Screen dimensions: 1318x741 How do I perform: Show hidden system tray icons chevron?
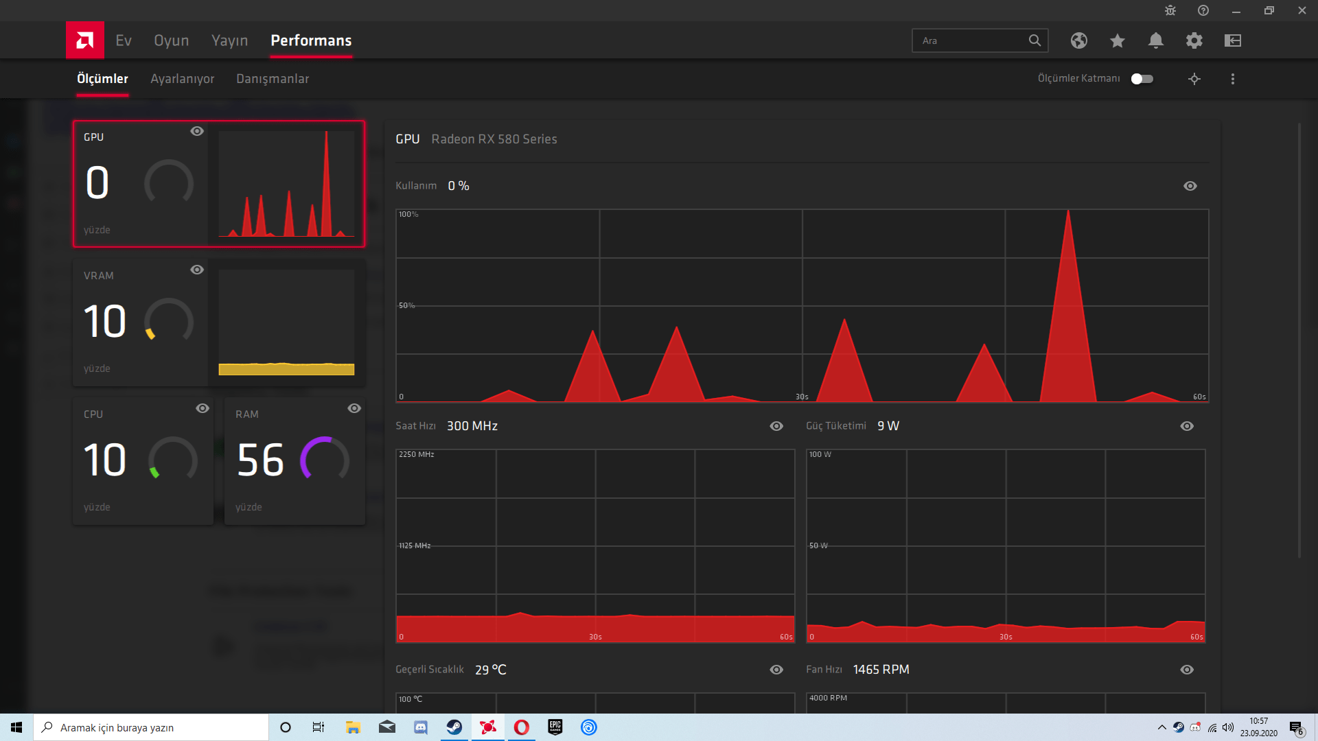pos(1161,727)
